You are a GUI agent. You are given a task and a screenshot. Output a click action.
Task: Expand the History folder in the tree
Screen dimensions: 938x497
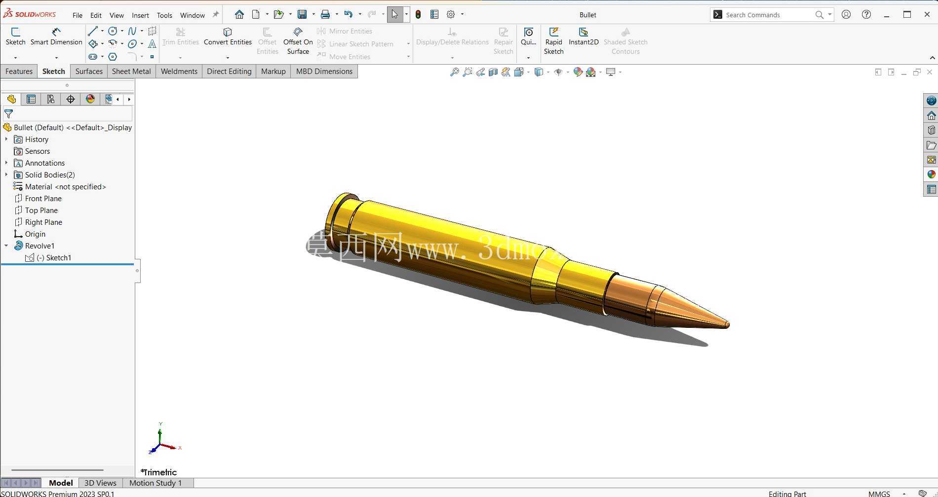point(6,140)
